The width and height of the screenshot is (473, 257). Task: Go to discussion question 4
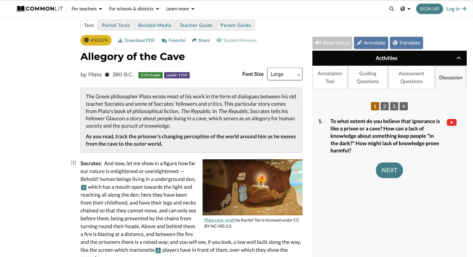pos(404,106)
